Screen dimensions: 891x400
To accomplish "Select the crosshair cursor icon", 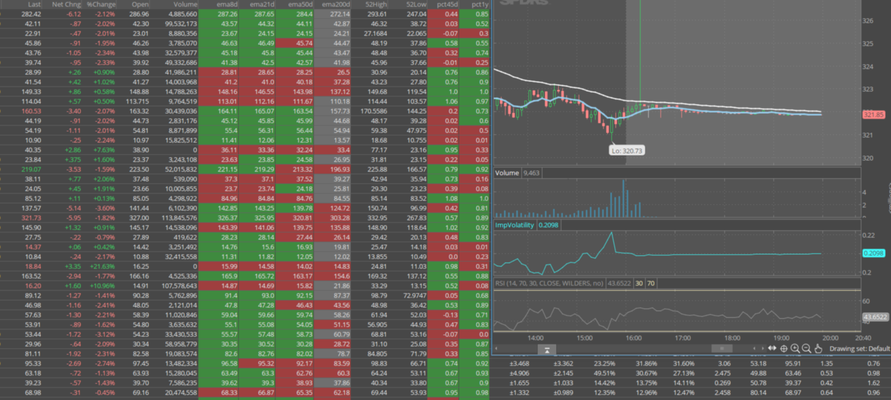I will [784, 348].
